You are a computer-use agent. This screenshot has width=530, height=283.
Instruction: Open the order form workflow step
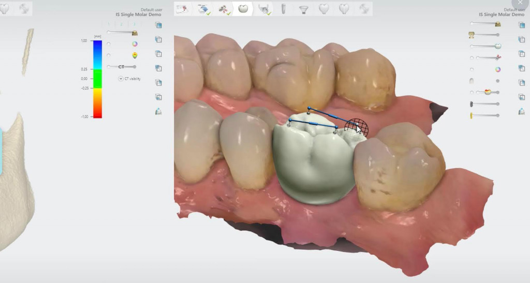(x=182, y=9)
